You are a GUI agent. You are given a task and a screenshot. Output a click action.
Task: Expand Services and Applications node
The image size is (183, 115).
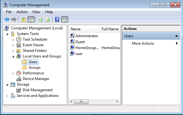(7, 96)
